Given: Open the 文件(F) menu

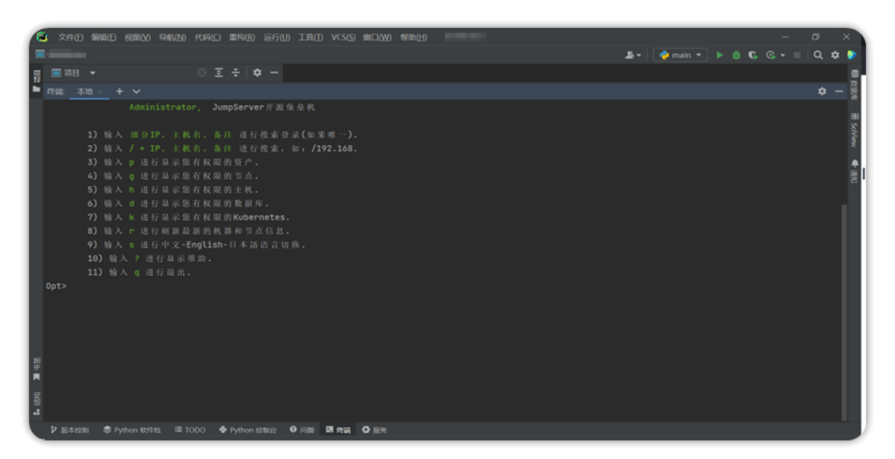Looking at the screenshot, I should pyautogui.click(x=70, y=37).
